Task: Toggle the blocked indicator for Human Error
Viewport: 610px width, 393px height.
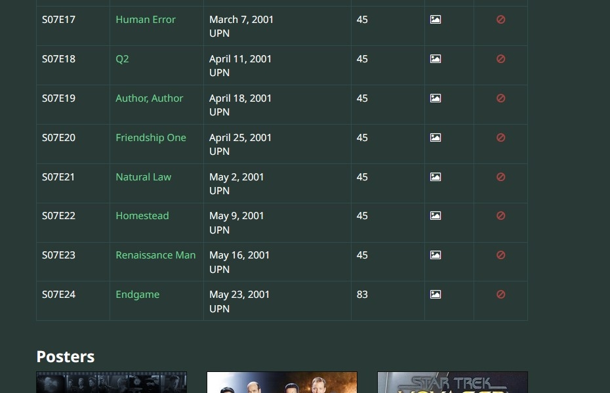Action: pyautogui.click(x=500, y=19)
